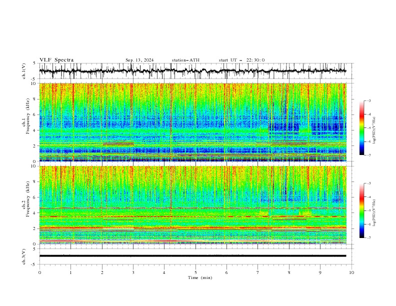Click time axis tick label "1"

(70, 272)
